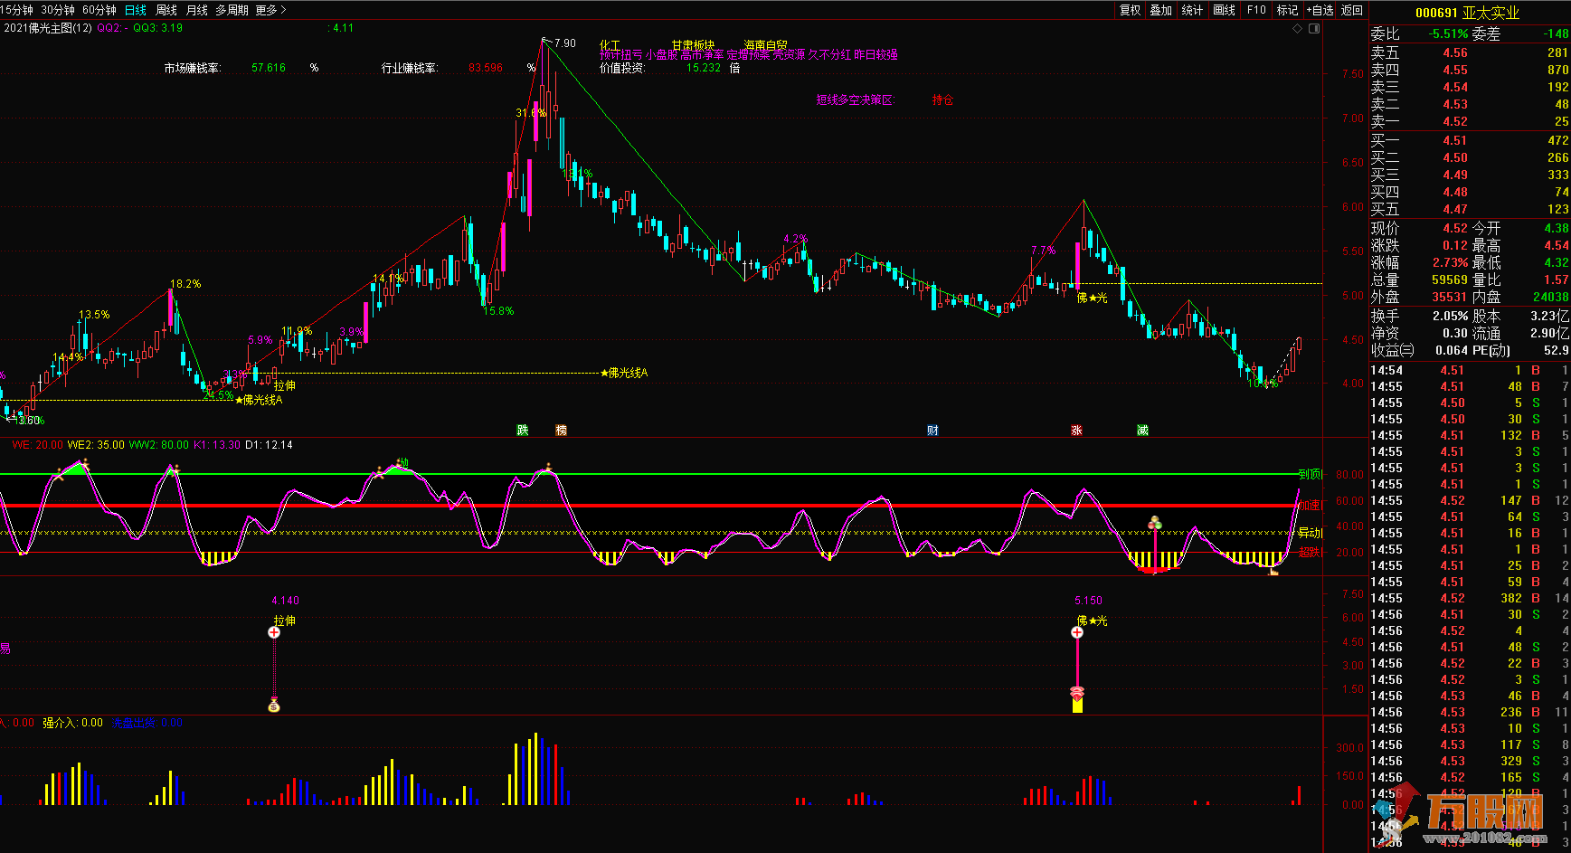Screen dimensions: 1571x853
Task: Click the 叠加 overlay button
Action: click(1161, 10)
